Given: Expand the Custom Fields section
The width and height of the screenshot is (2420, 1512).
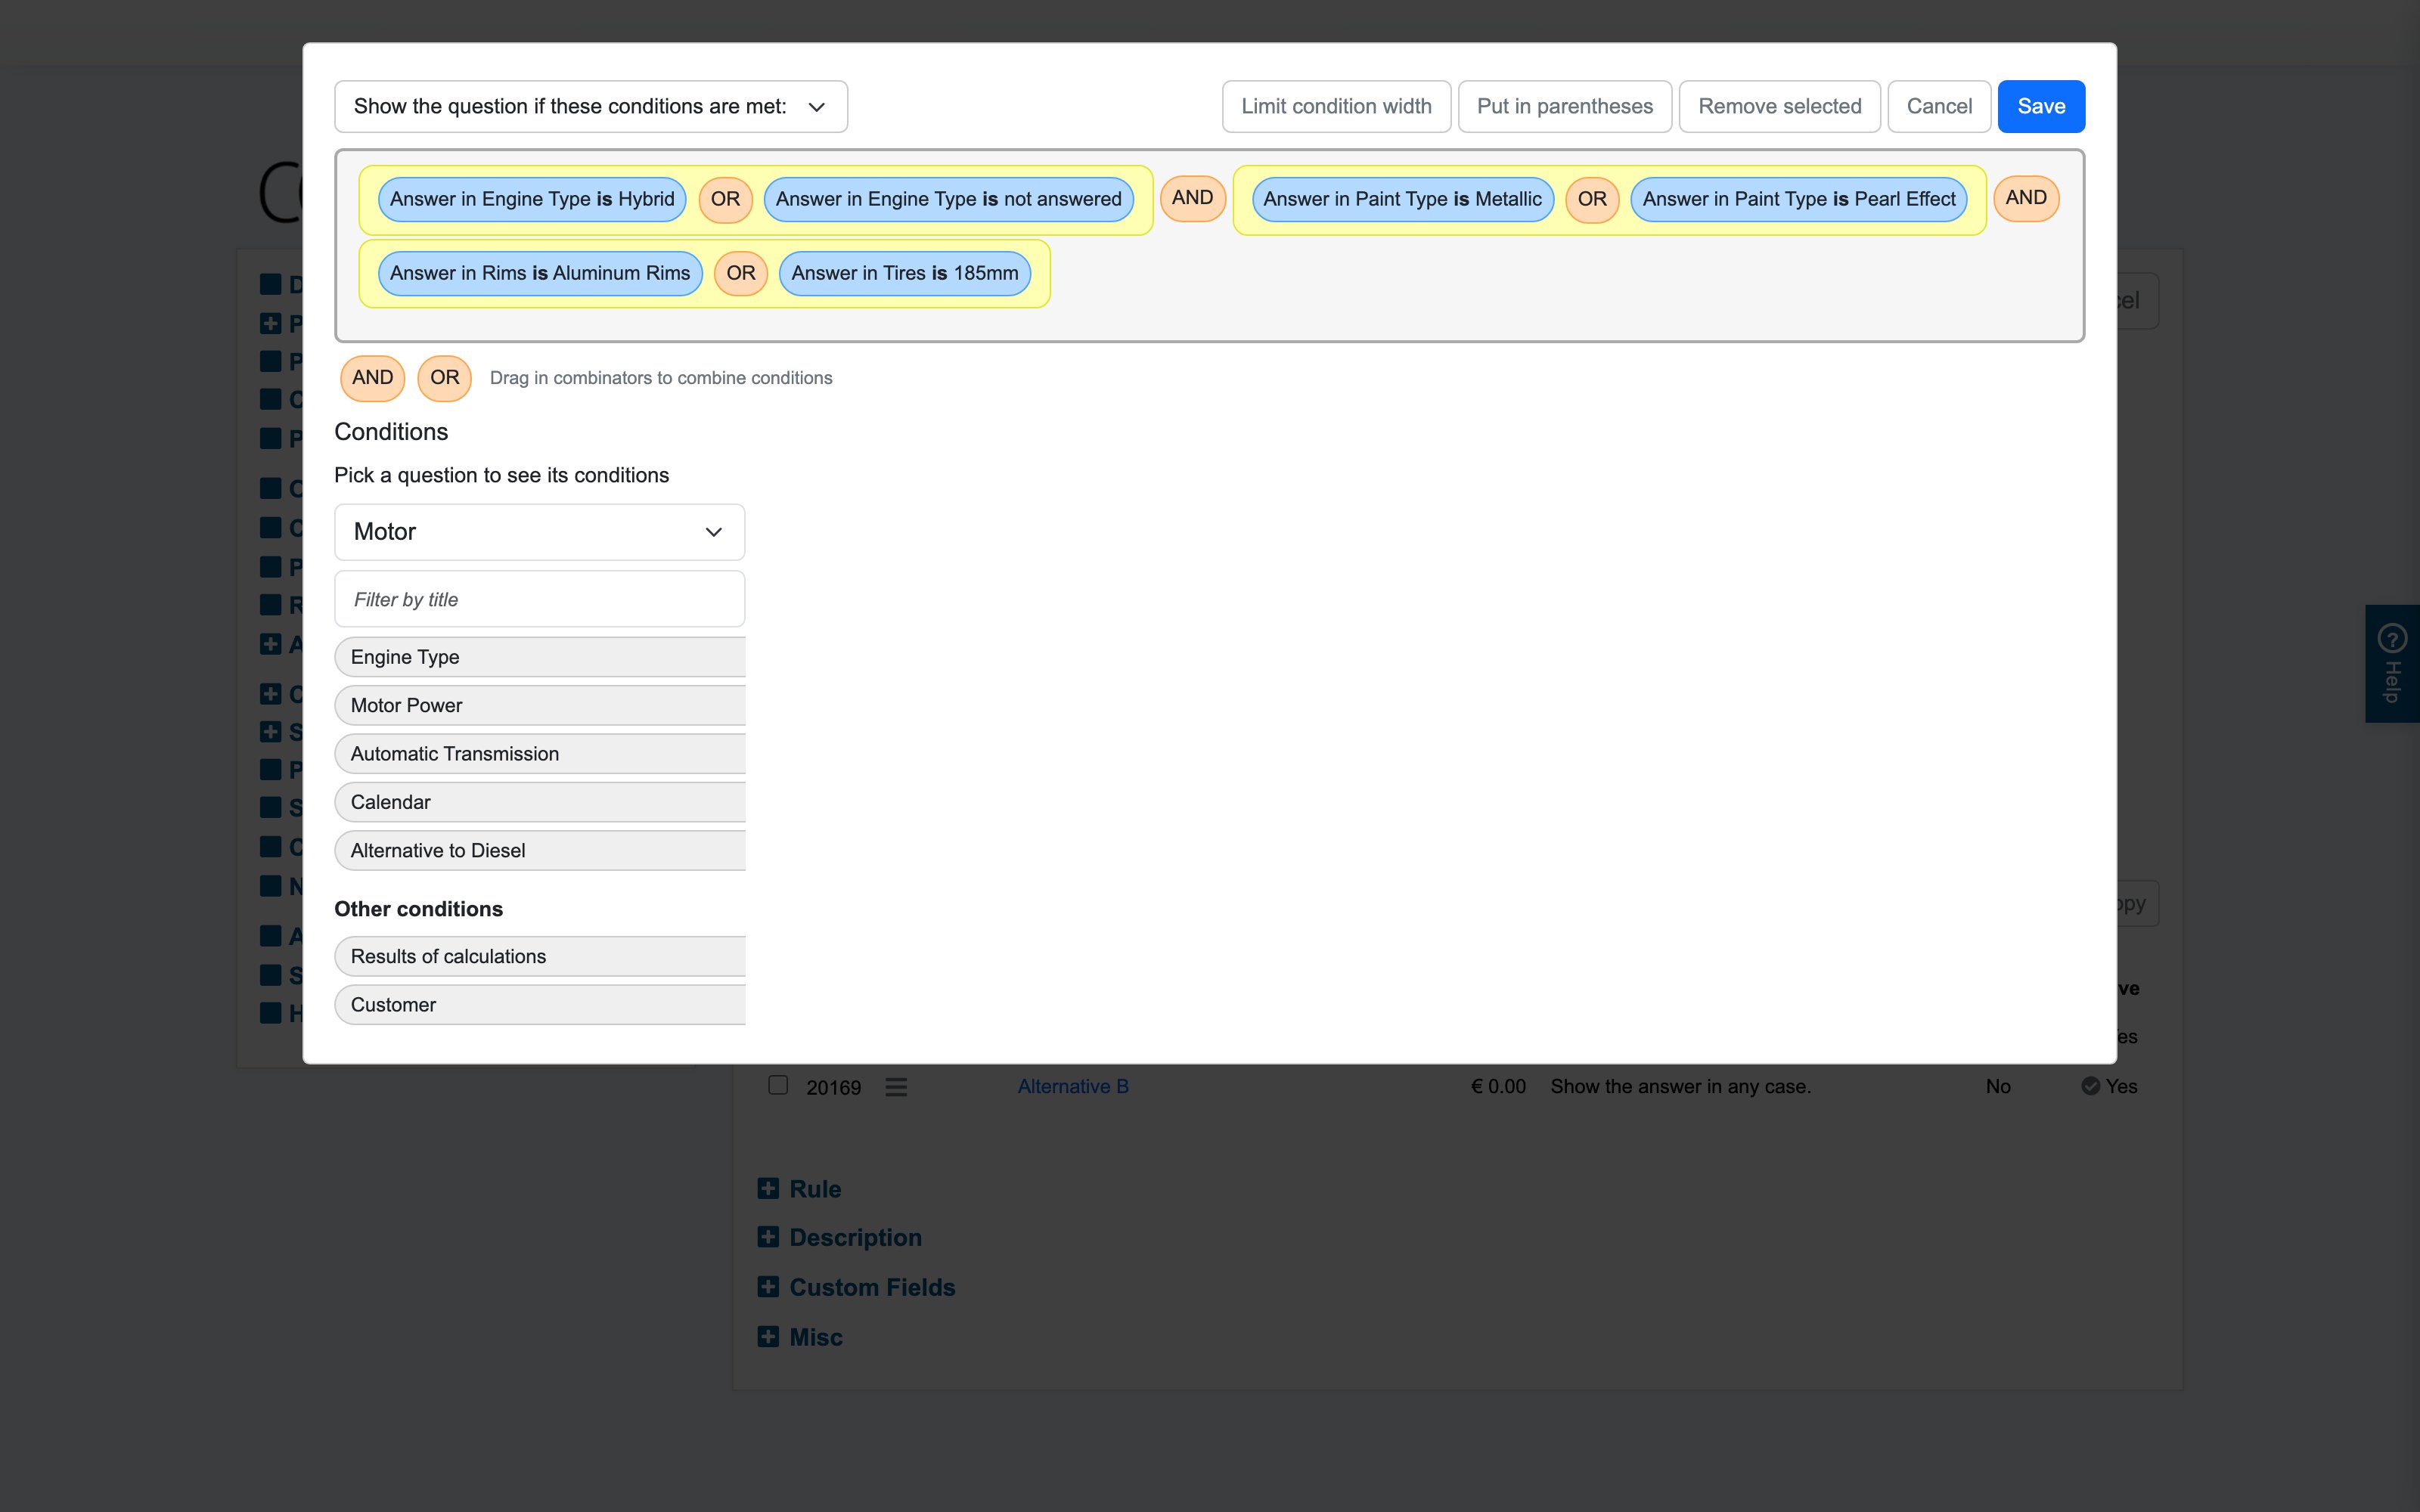Looking at the screenshot, I should coord(768,1287).
